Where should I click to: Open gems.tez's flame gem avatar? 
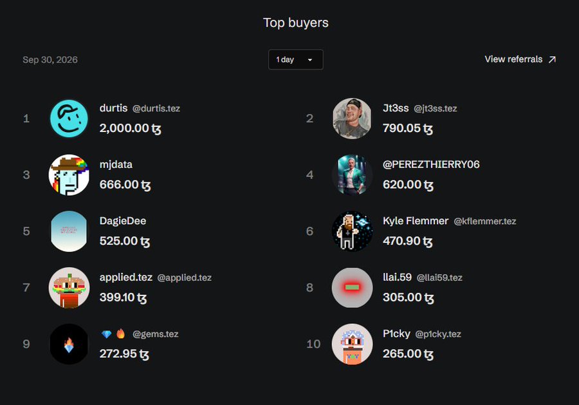tap(69, 344)
